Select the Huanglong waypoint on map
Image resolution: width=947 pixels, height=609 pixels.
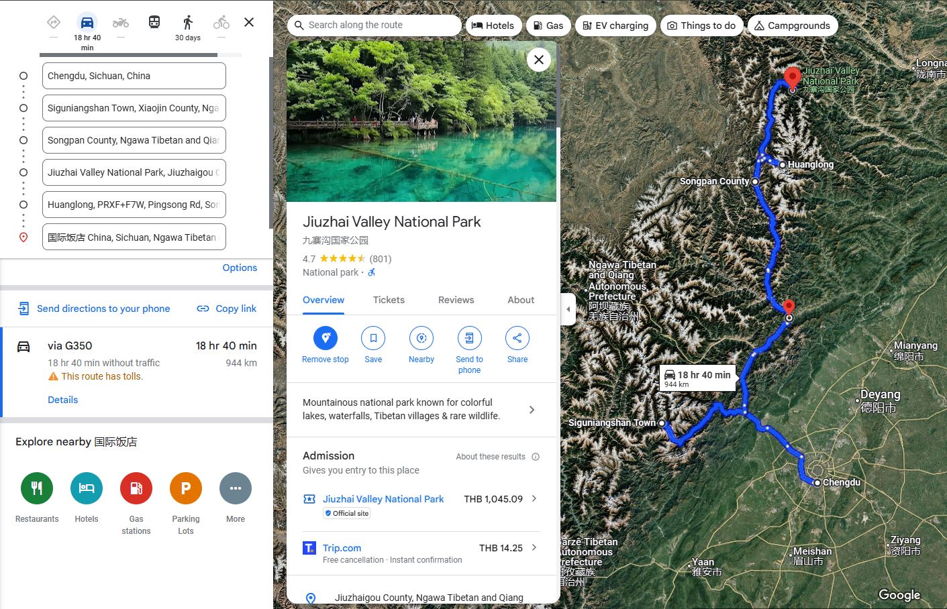(x=783, y=164)
